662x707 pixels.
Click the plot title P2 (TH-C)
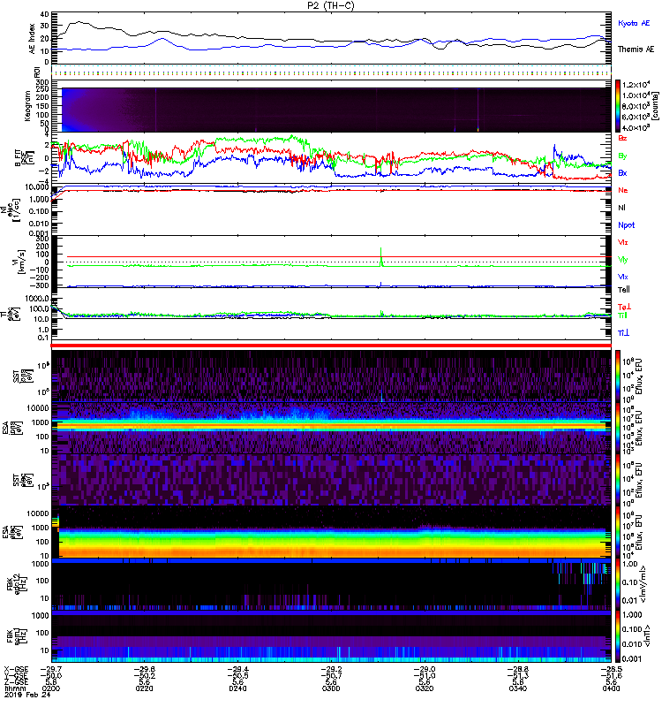[331, 5]
